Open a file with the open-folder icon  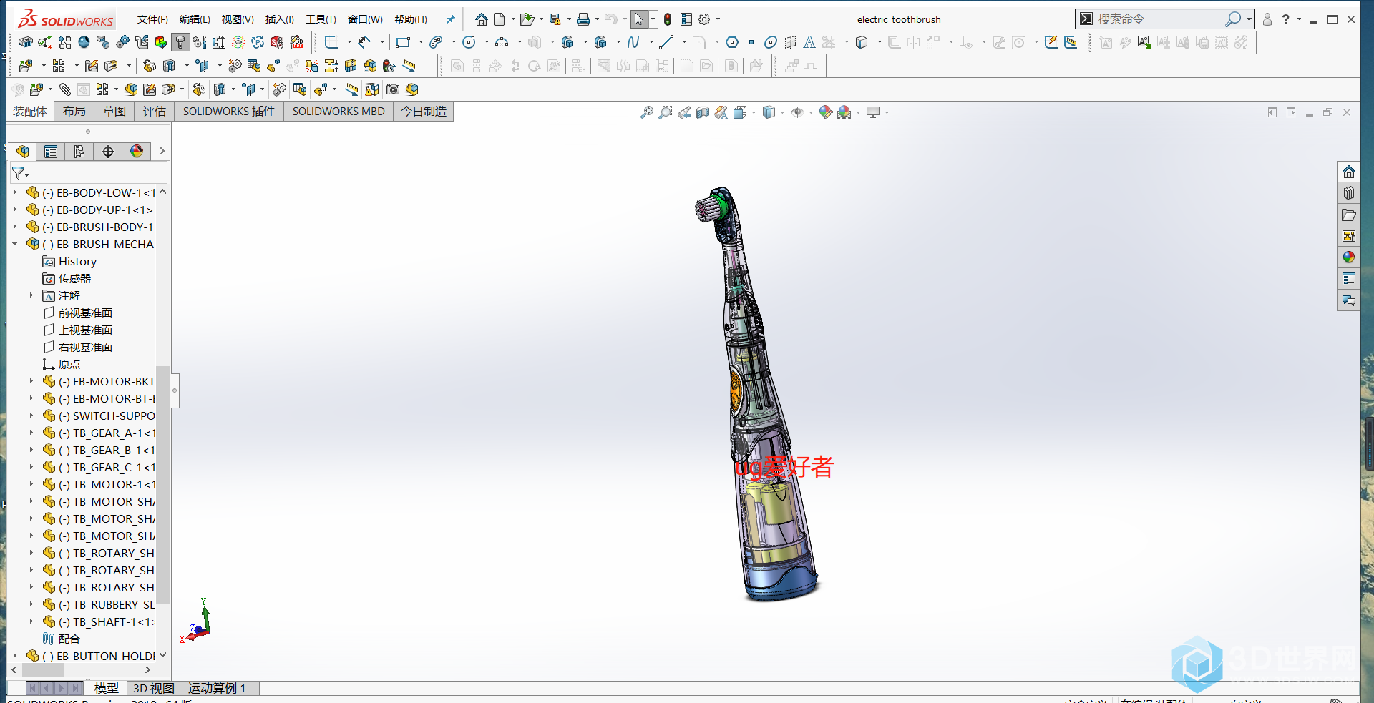click(x=527, y=19)
